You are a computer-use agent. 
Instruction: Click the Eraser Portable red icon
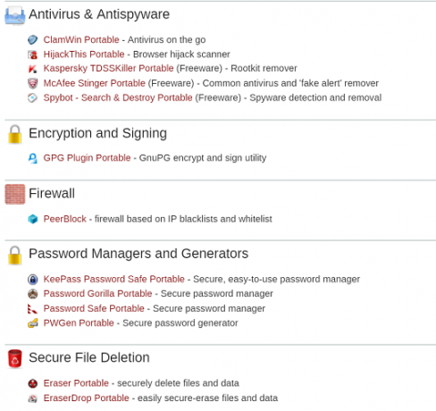pyautogui.click(x=33, y=383)
